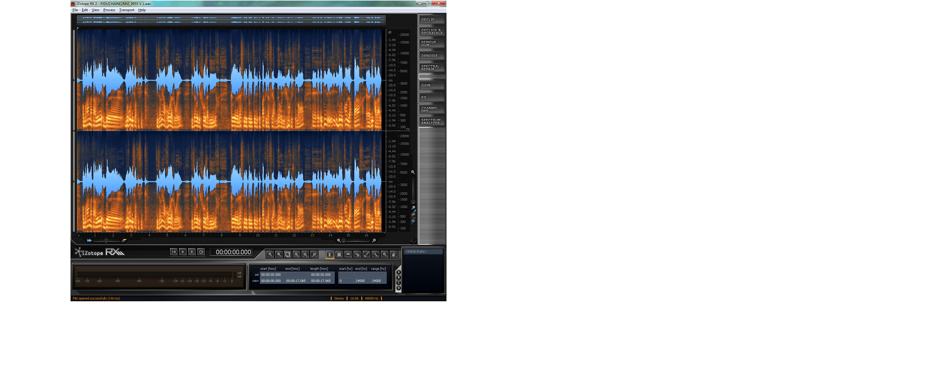Choose the brush selection tool
The width and height of the screenshot is (940, 380).
pos(366,255)
